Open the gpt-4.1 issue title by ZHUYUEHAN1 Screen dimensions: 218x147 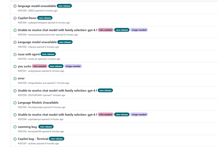coord(58,90)
